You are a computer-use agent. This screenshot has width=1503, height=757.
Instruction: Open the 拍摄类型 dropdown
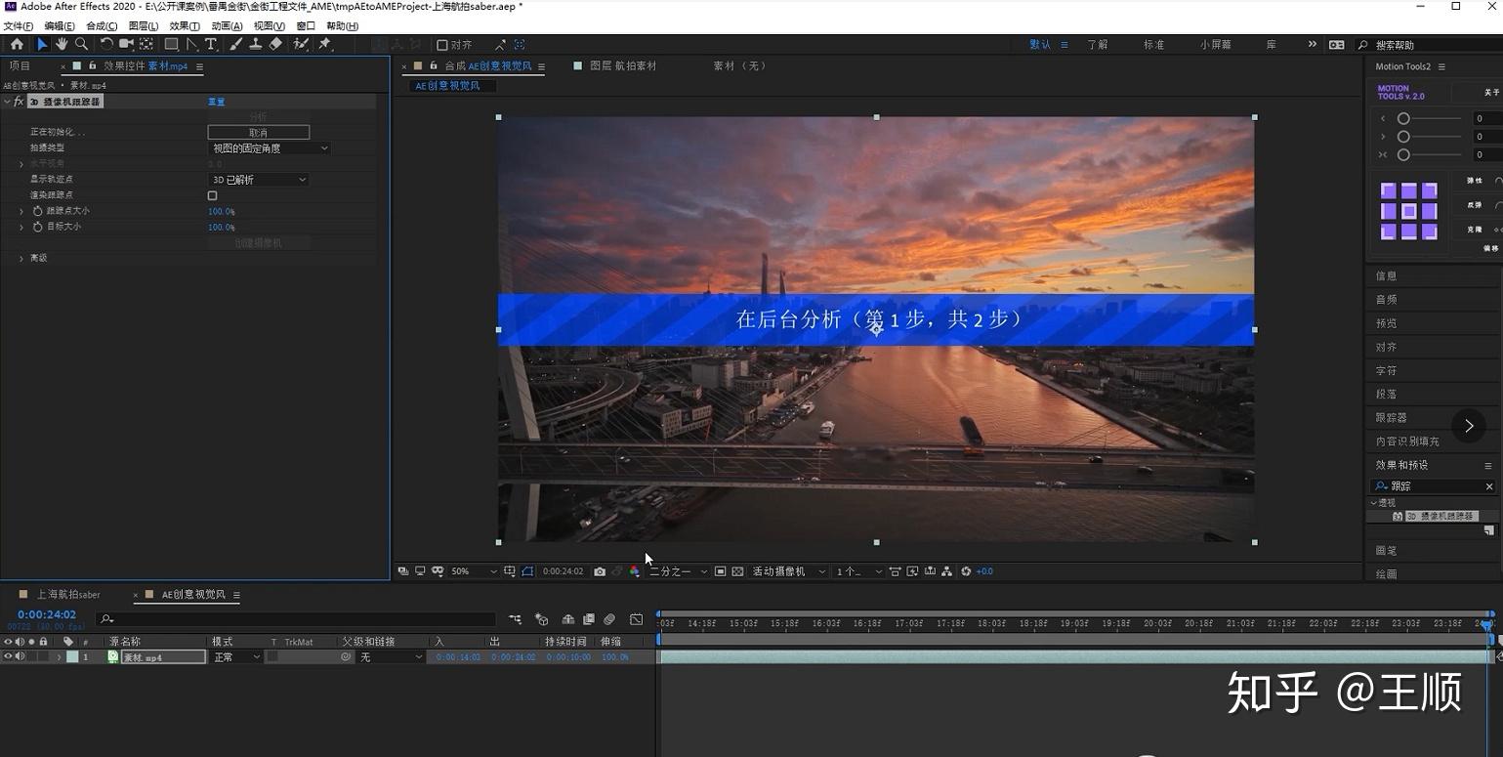[x=270, y=148]
